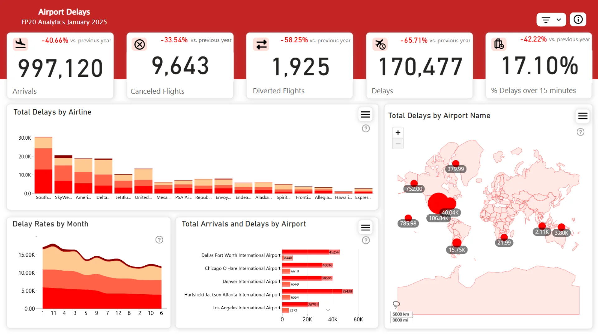The width and height of the screenshot is (598, 336).
Task: Select the JetBlue airline bar
Action: tap(123, 184)
